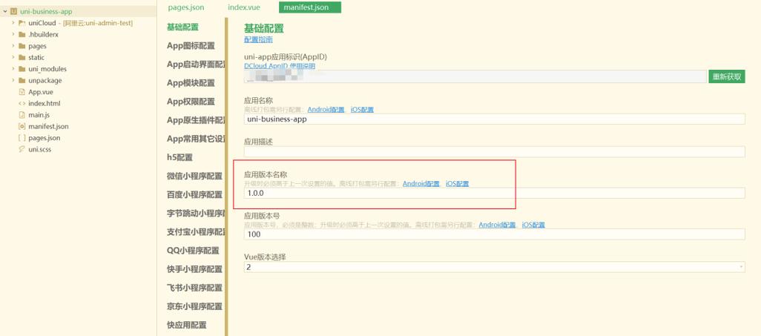761x336 pixels.
Task: Select uni.scss in the file tree
Action: click(40, 150)
